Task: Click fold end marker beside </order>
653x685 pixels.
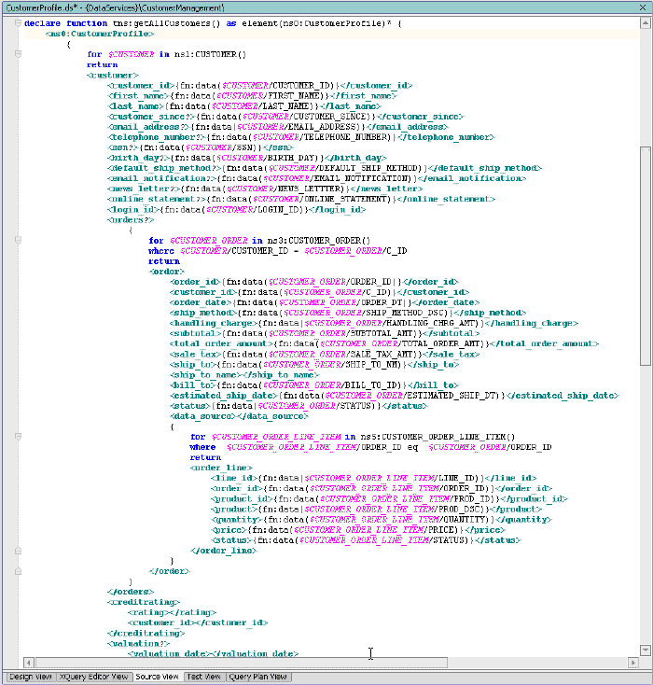Action: pyautogui.click(x=18, y=571)
